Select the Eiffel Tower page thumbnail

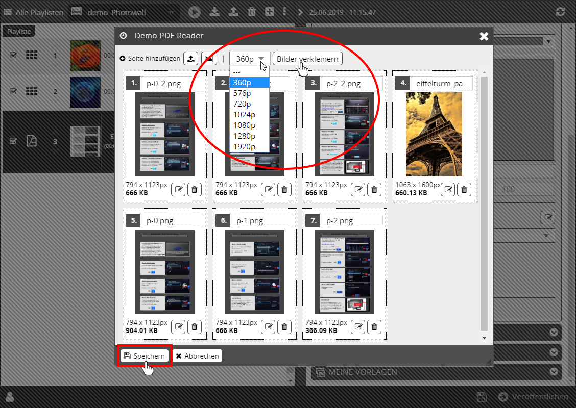434,134
